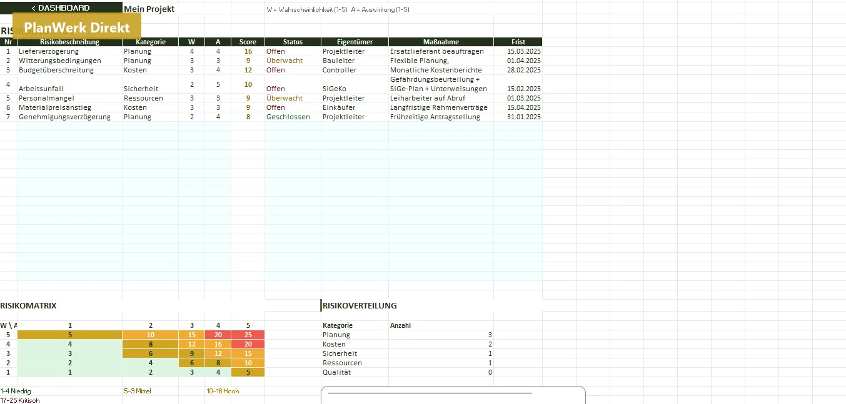The height and width of the screenshot is (404, 846).
Task: Click the deadline 31.01.2025
Action: [518, 117]
